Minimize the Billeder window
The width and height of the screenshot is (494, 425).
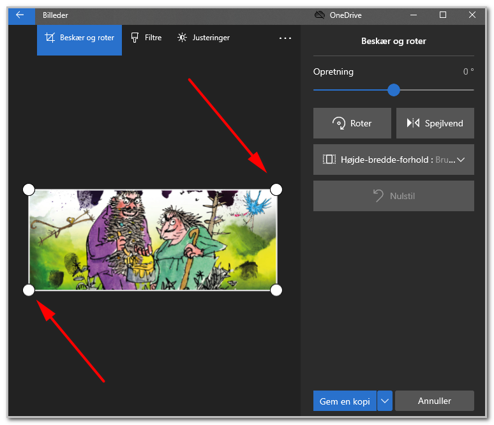point(414,15)
